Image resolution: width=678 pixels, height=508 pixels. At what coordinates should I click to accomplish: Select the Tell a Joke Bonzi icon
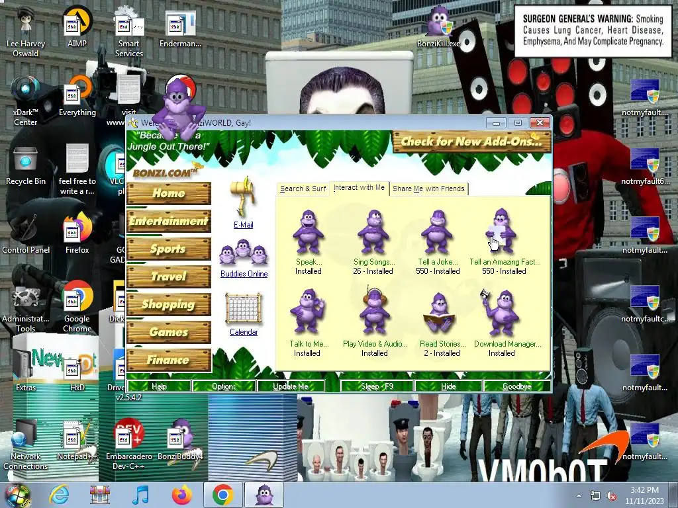click(x=437, y=232)
